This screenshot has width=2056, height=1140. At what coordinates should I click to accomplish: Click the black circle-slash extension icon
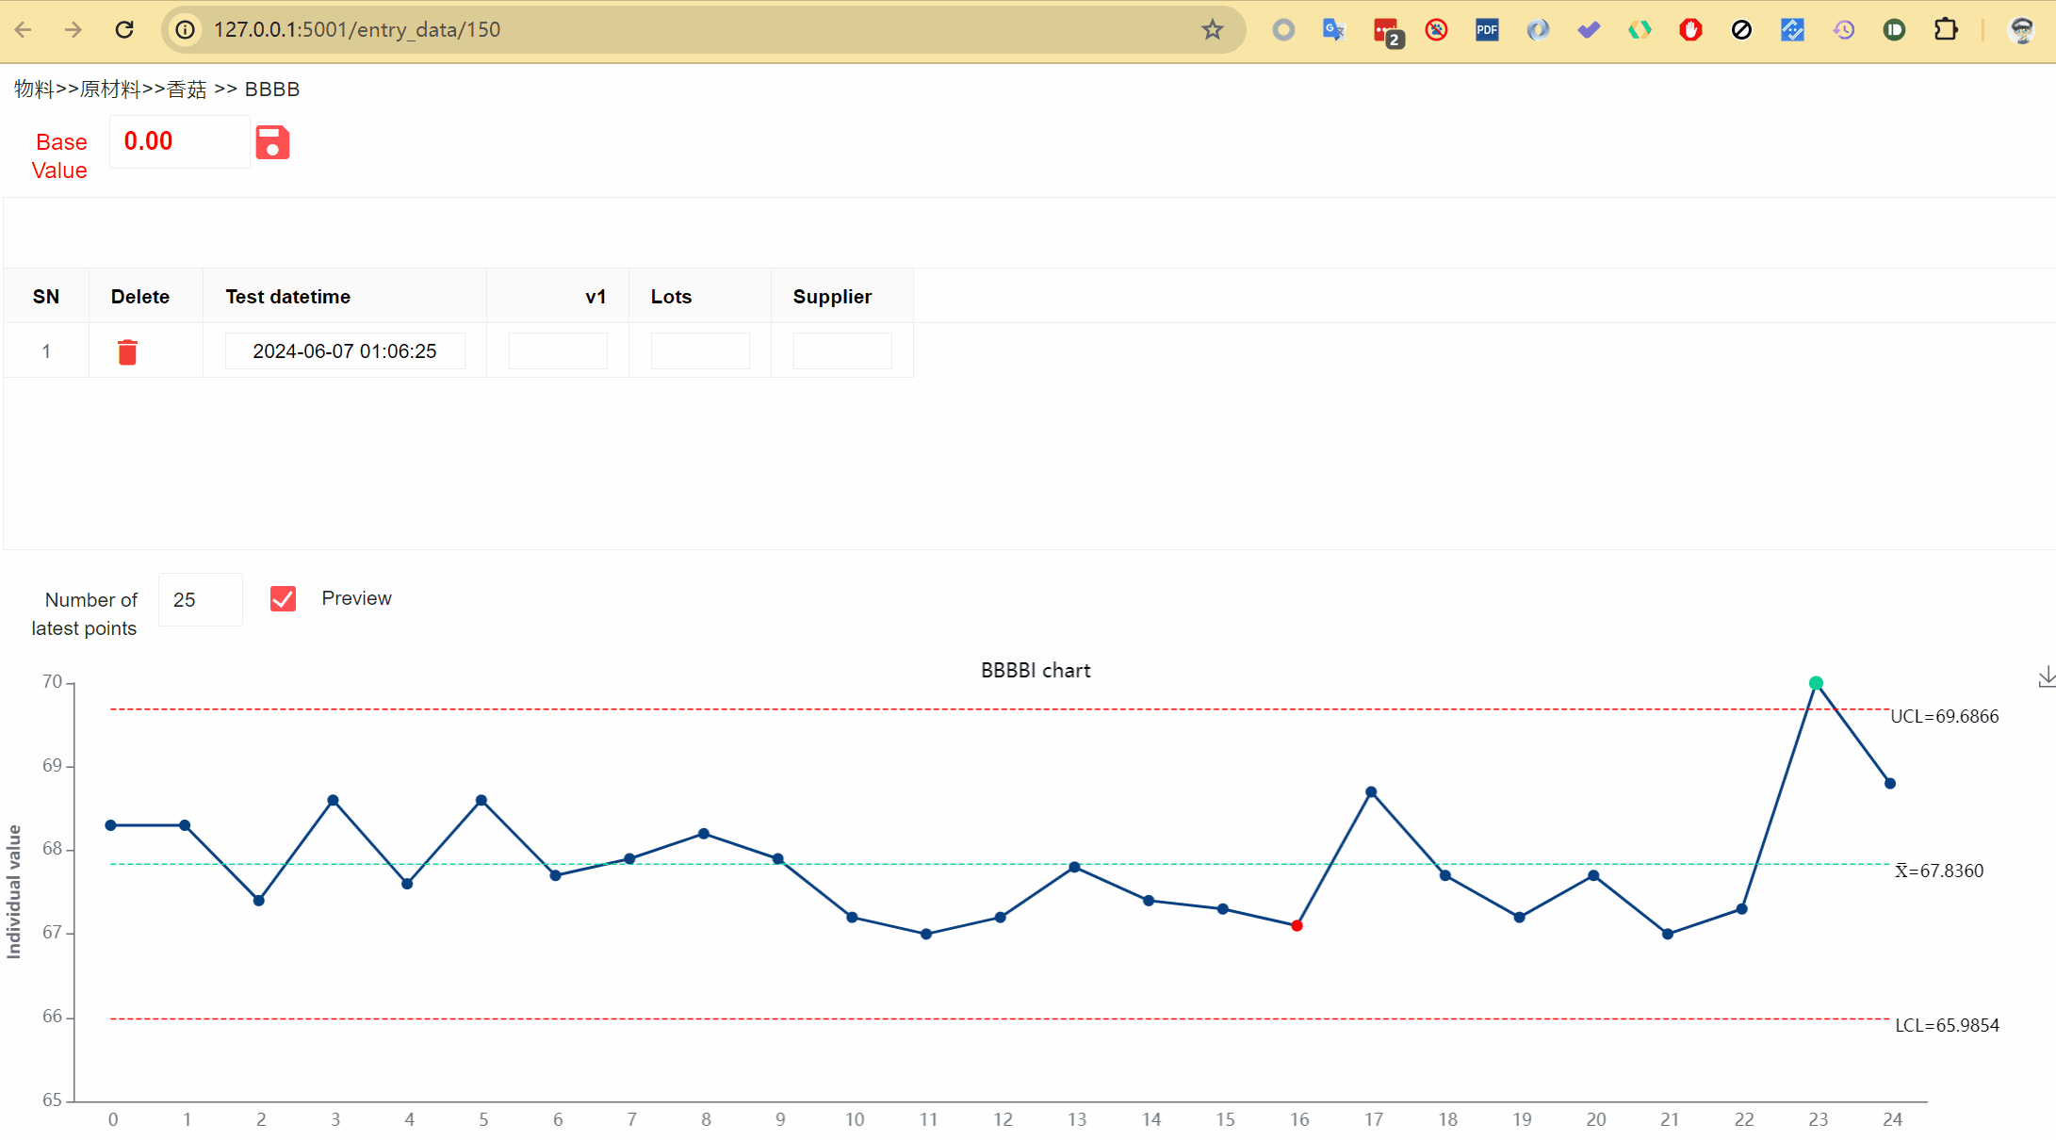click(x=1741, y=30)
